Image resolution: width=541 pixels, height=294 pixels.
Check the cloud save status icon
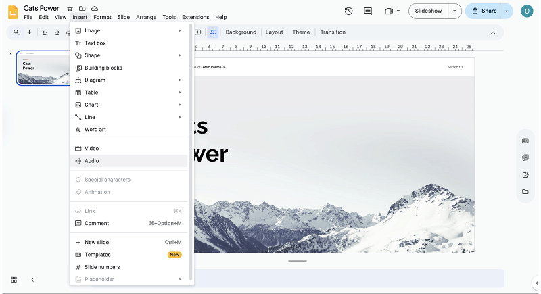pos(95,8)
